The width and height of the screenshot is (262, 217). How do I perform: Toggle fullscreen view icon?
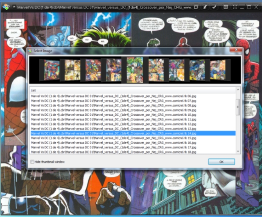[235, 7]
